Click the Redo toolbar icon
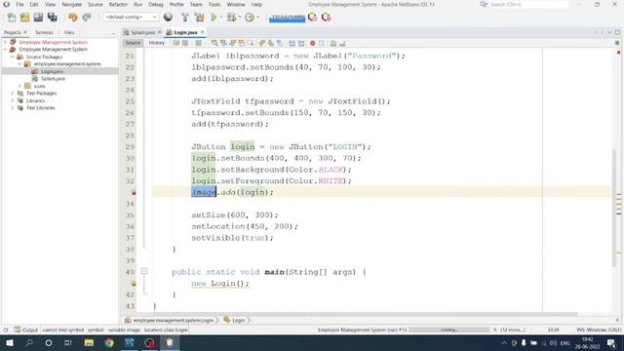 [87, 18]
